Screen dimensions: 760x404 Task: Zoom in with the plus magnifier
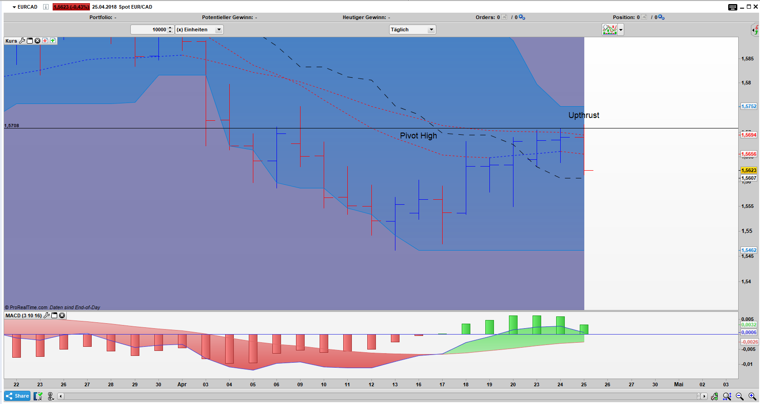(x=752, y=396)
